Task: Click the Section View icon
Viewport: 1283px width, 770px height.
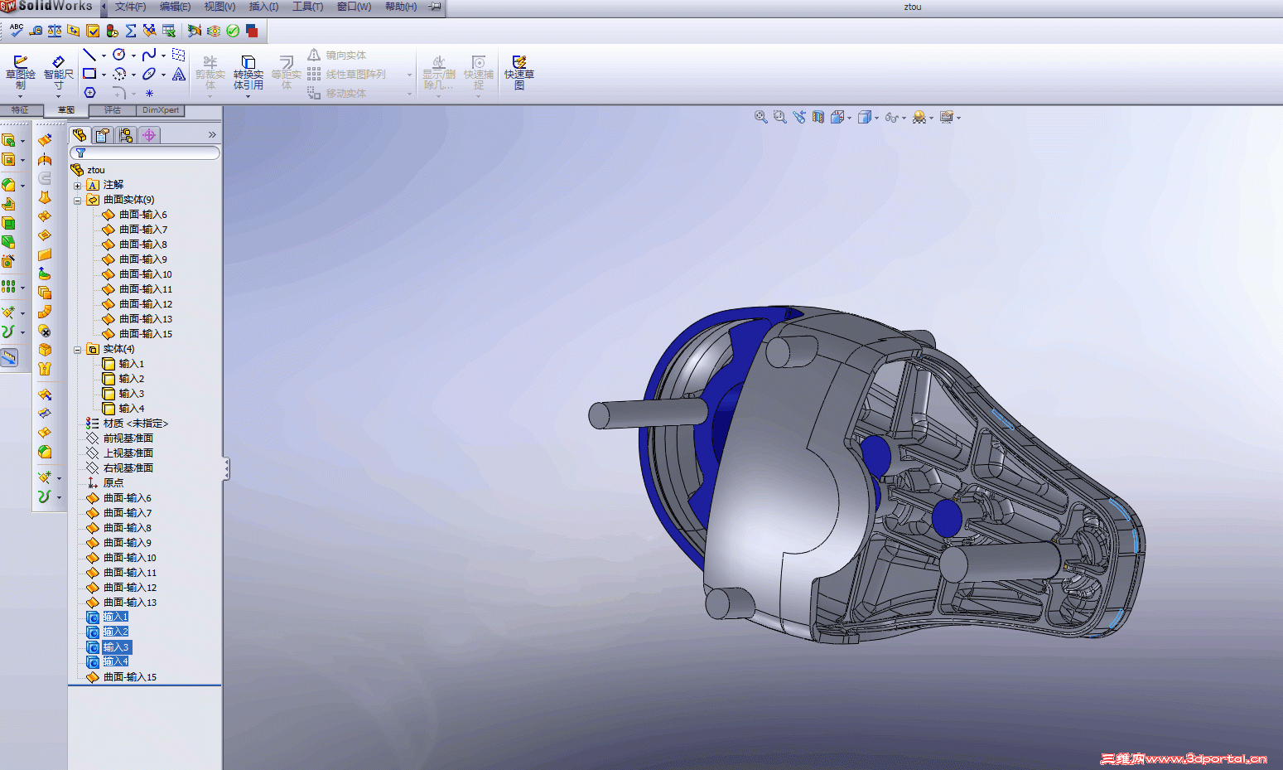Action: (818, 118)
